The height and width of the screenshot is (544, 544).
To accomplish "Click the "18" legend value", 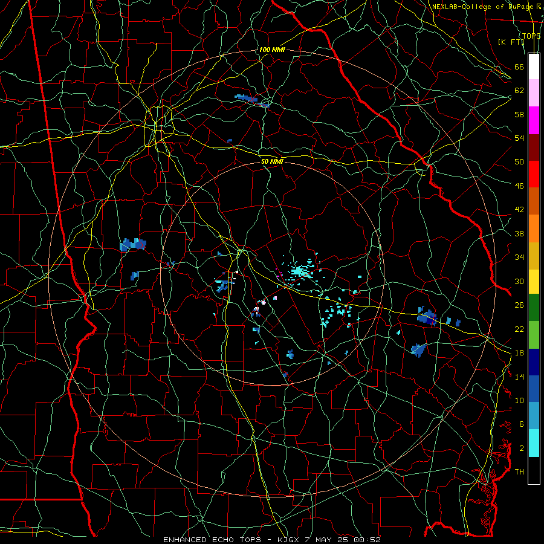I will [x=519, y=353].
